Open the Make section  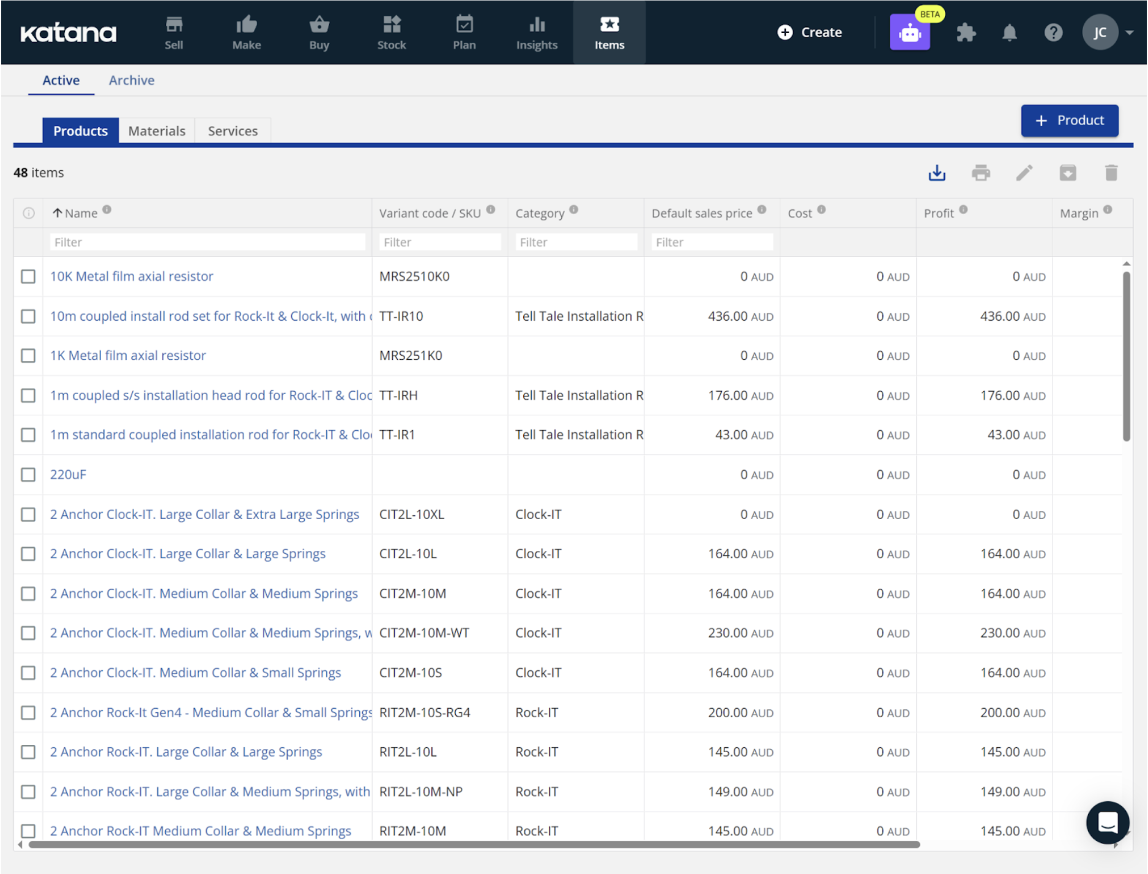[x=247, y=33]
